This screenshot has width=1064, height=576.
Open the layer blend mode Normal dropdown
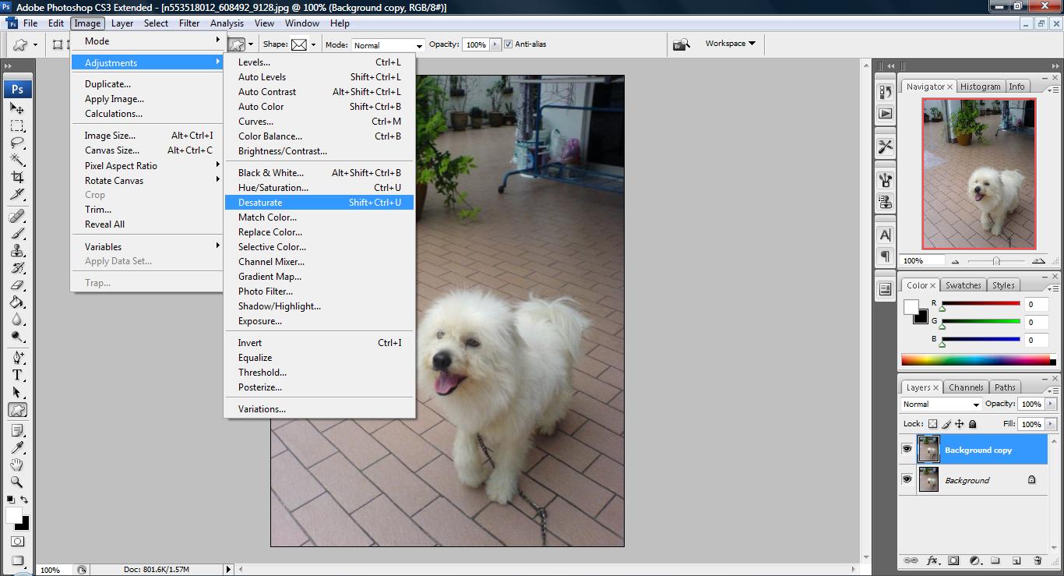pyautogui.click(x=941, y=405)
